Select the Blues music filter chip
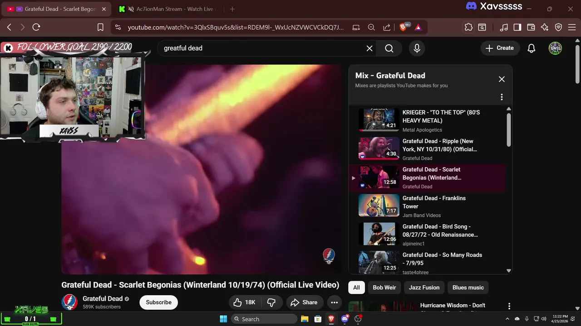The height and width of the screenshot is (326, 581). [x=468, y=288]
